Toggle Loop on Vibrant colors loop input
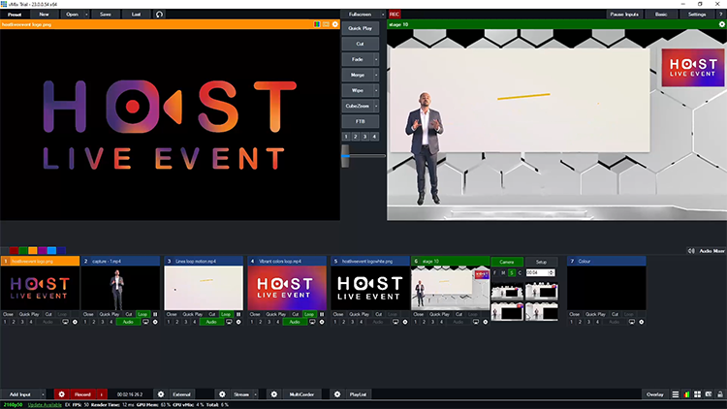Viewport: 727px width, 409px height. pos(309,315)
